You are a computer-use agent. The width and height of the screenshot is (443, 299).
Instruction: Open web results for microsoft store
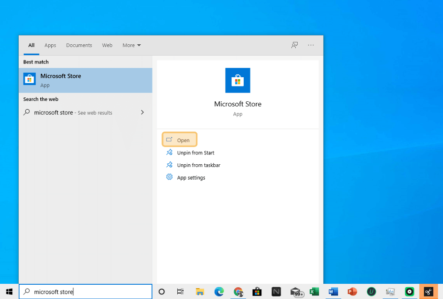[x=85, y=113]
